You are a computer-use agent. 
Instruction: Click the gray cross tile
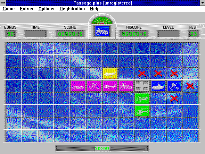pyautogui.click(x=142, y=86)
